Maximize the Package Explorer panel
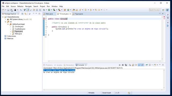The height and width of the screenshot is (96, 172). (x=40, y=14)
